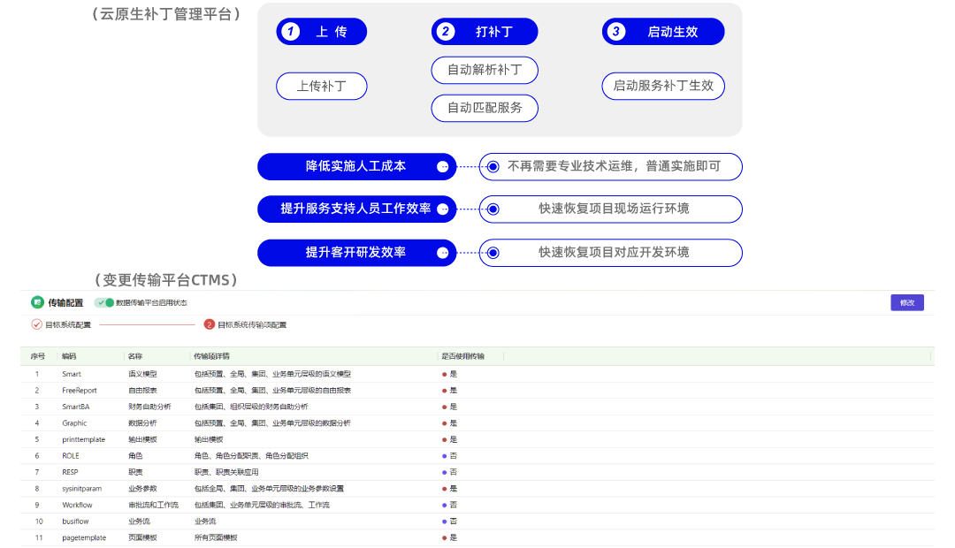Click the green 传输配置 icon

point(37,302)
